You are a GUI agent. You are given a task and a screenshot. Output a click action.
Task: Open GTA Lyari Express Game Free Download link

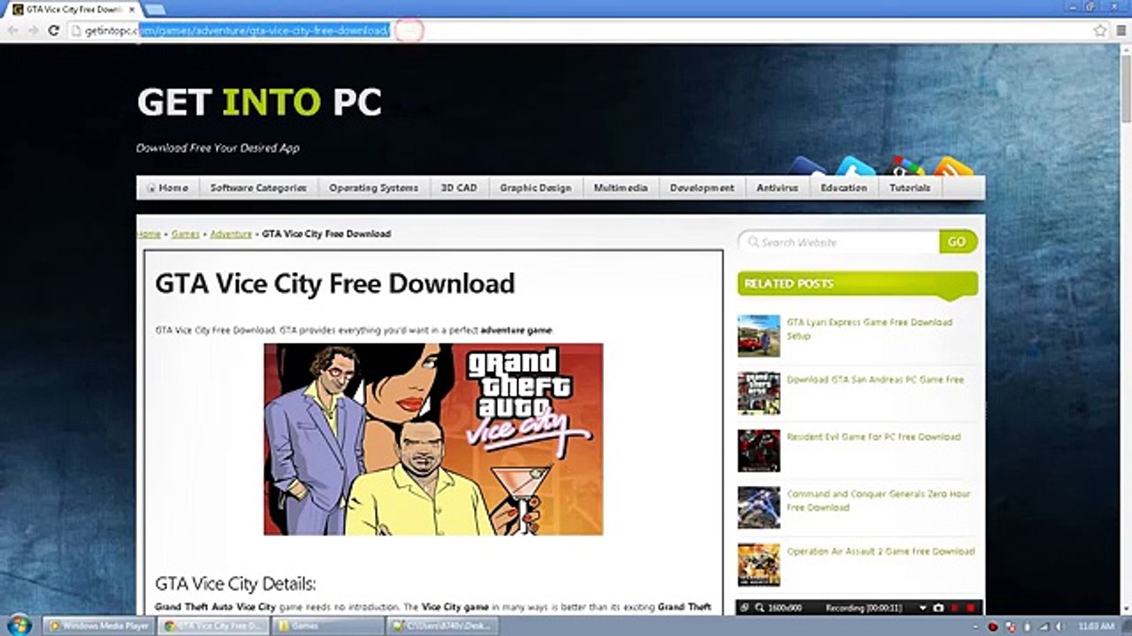[x=869, y=329]
